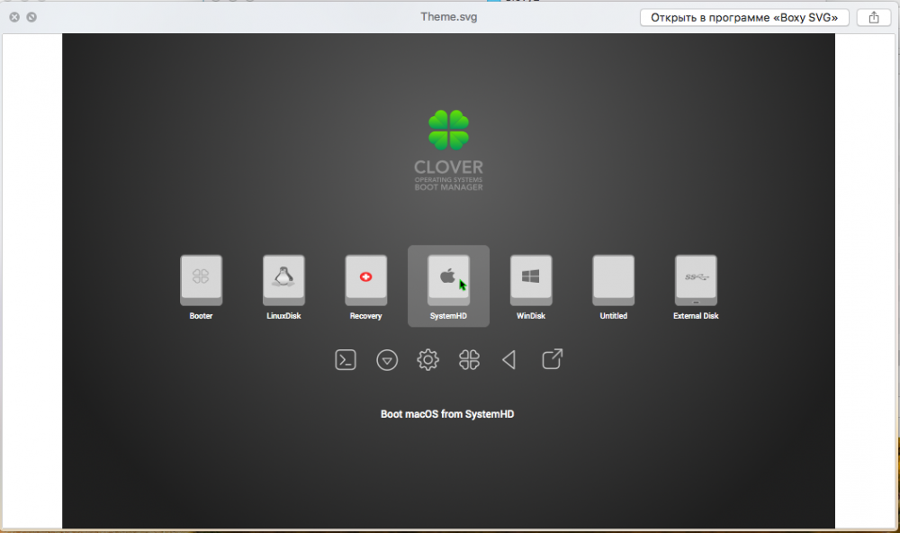Click the "Untitled" label
The image size is (900, 533).
[x=614, y=316]
